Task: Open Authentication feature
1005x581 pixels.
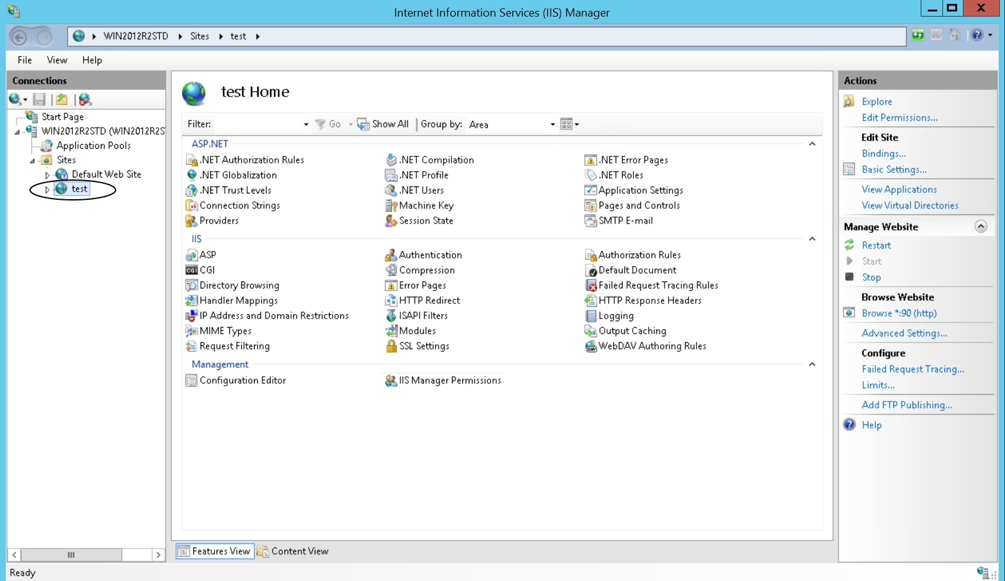Action: pos(423,255)
